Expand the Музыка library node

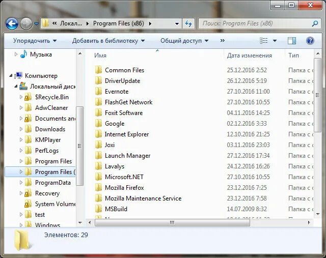[x=16, y=54]
